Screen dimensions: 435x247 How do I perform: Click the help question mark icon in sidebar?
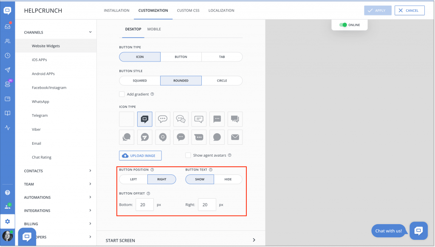(8, 192)
